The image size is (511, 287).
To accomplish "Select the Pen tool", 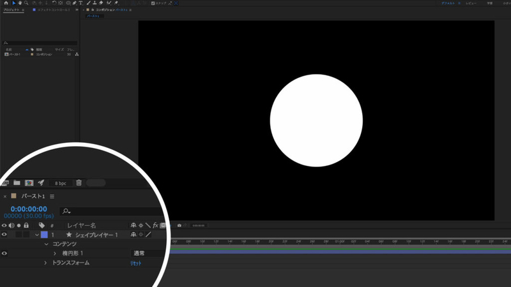I will (75, 3).
